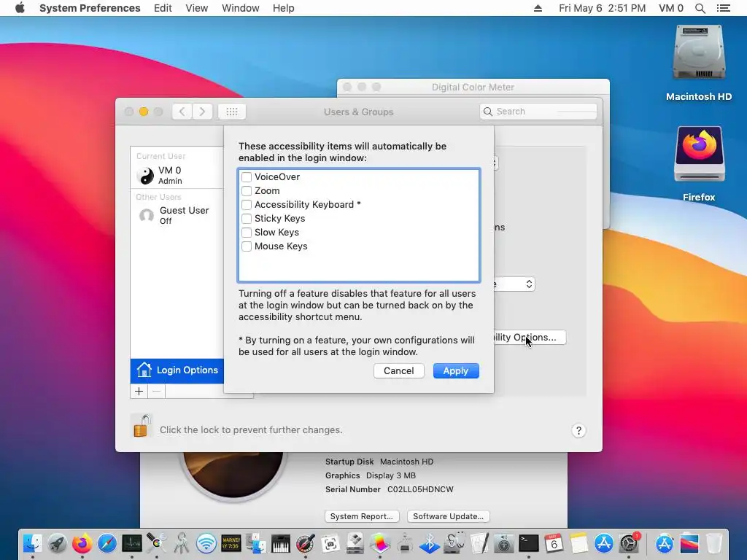Launch Firefox from the Dock
The height and width of the screenshot is (560, 747).
click(82, 543)
